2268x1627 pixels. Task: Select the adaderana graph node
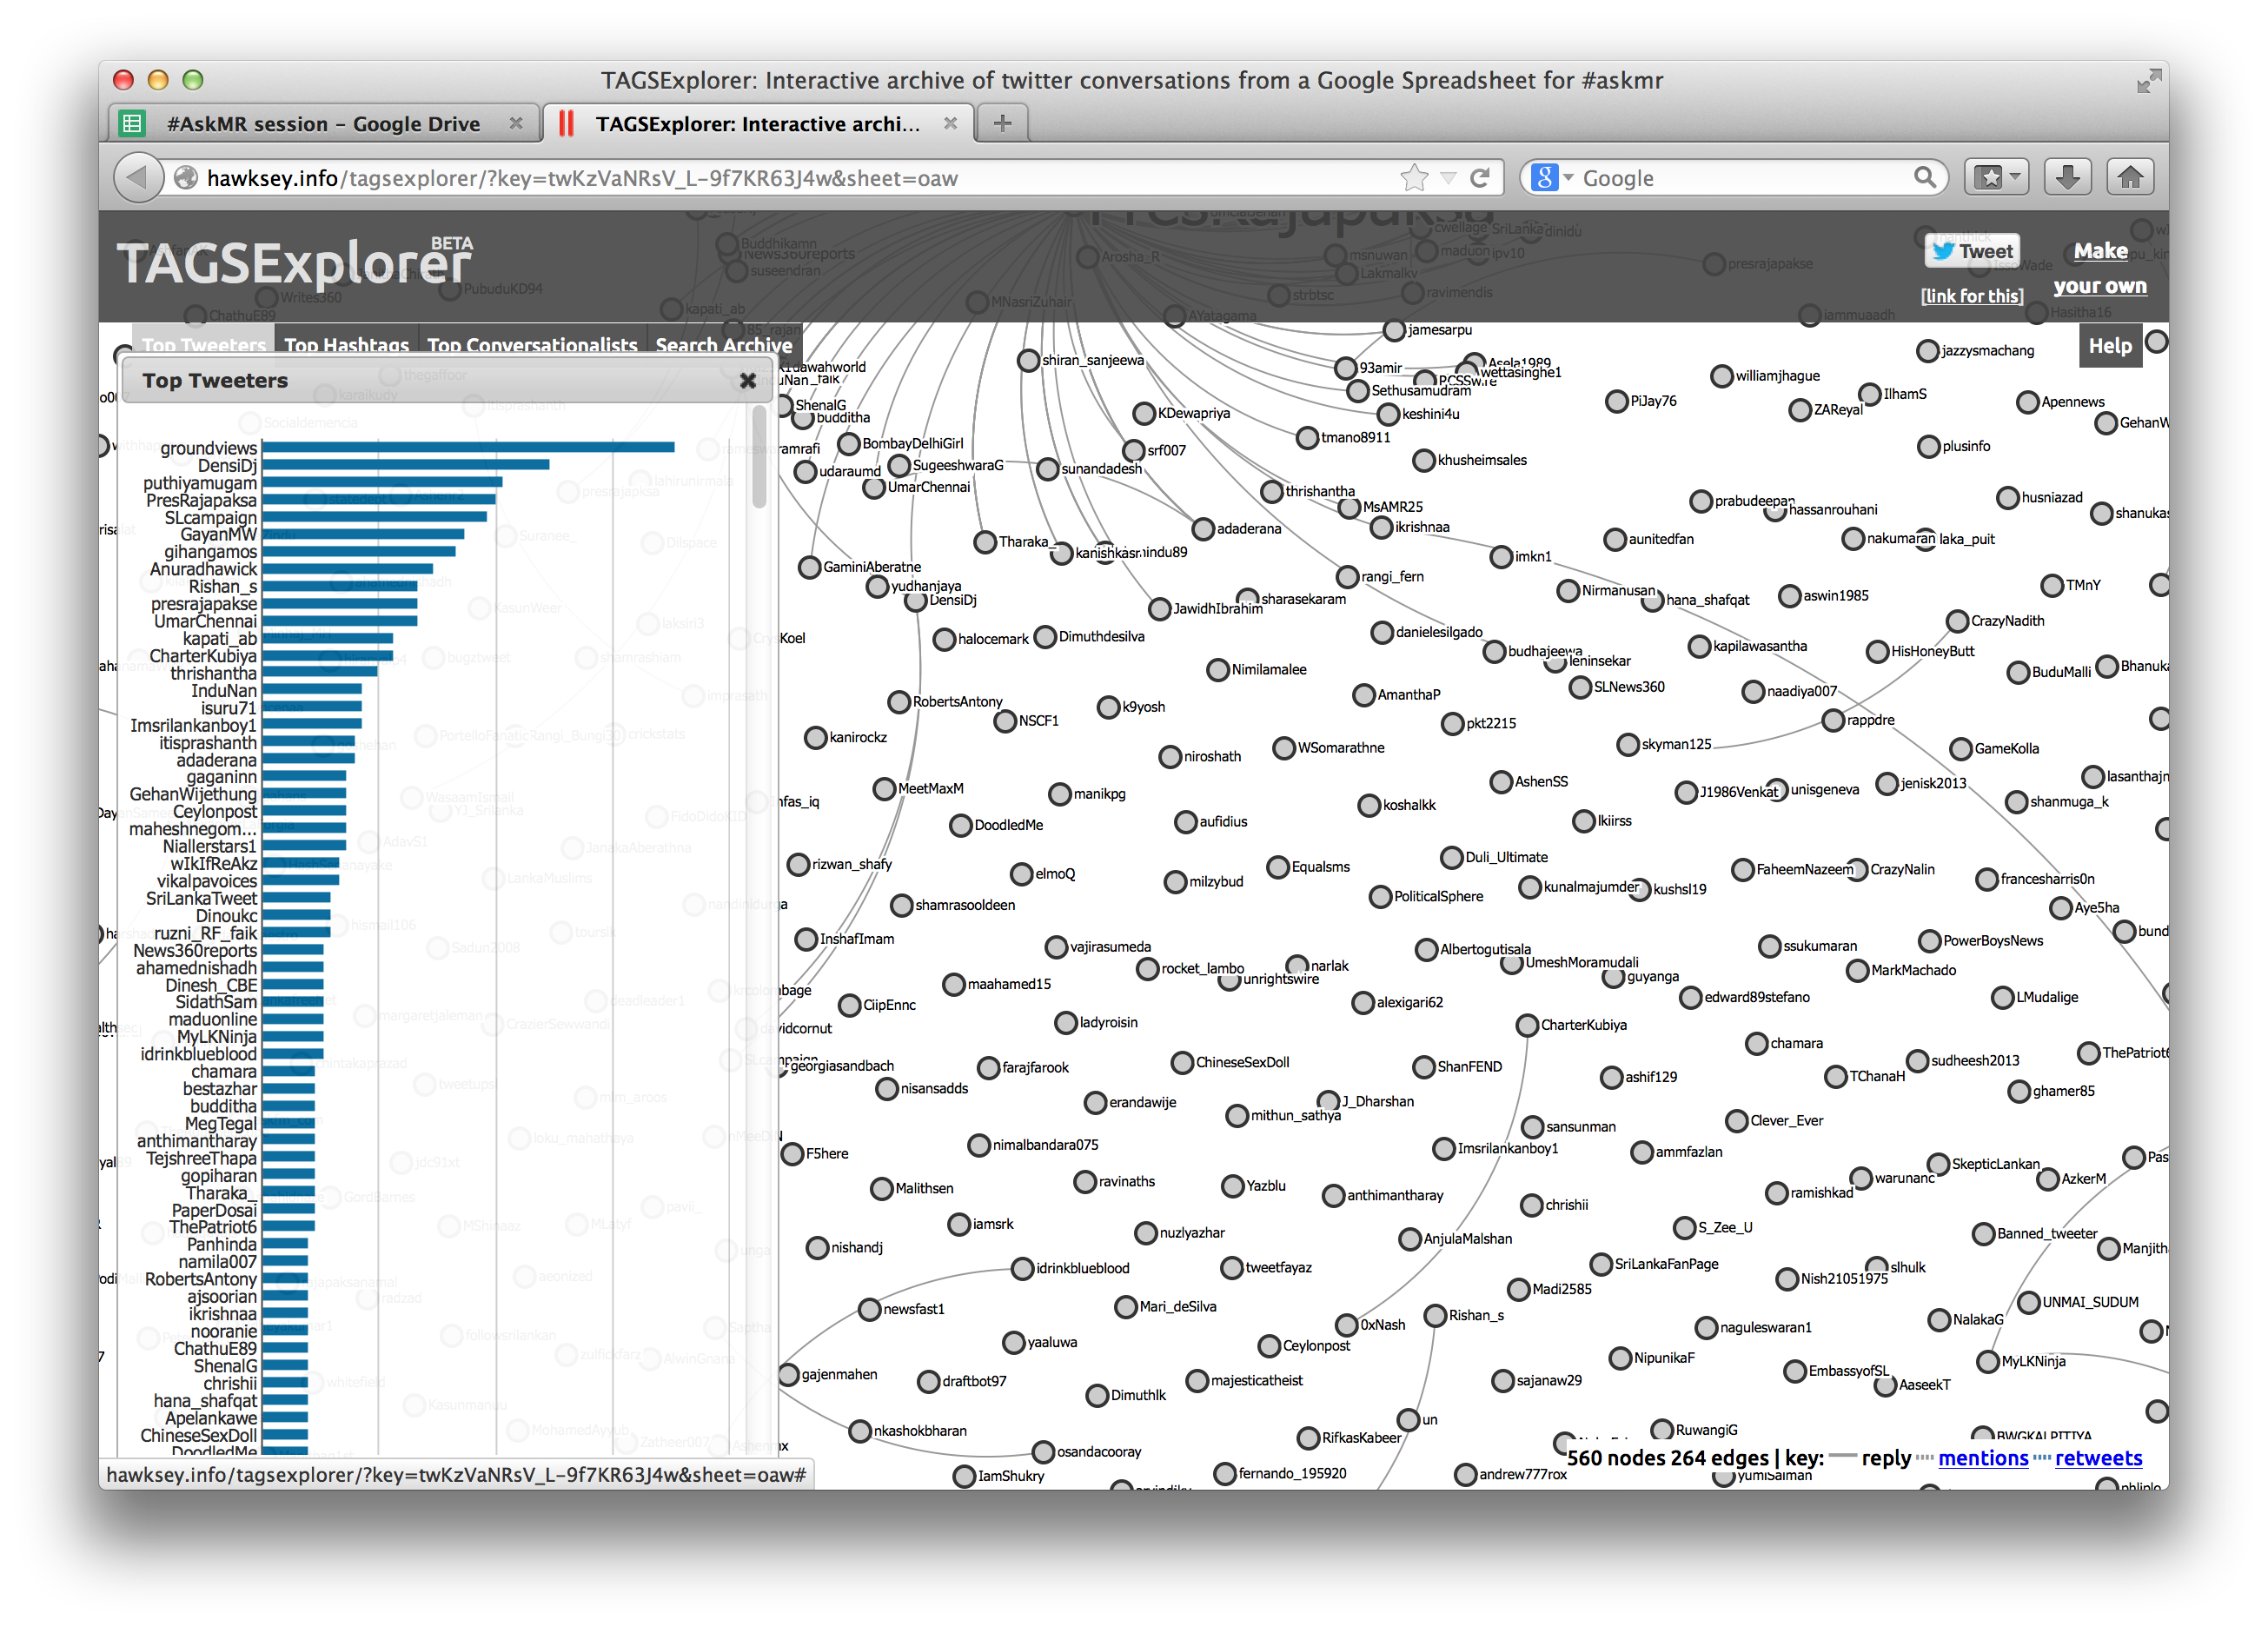click(x=1203, y=530)
